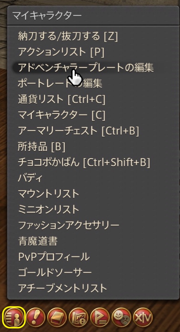Click the Duty exclamation mark icon
This screenshot has height=332, width=180.
coord(36,317)
